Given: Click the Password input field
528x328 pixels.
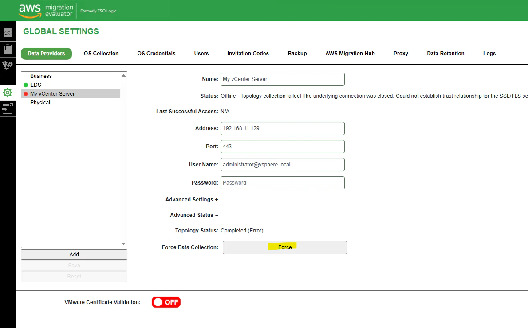Looking at the screenshot, I should pyautogui.click(x=283, y=183).
